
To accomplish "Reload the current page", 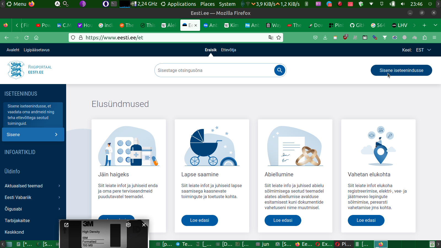I will [x=26, y=37].
